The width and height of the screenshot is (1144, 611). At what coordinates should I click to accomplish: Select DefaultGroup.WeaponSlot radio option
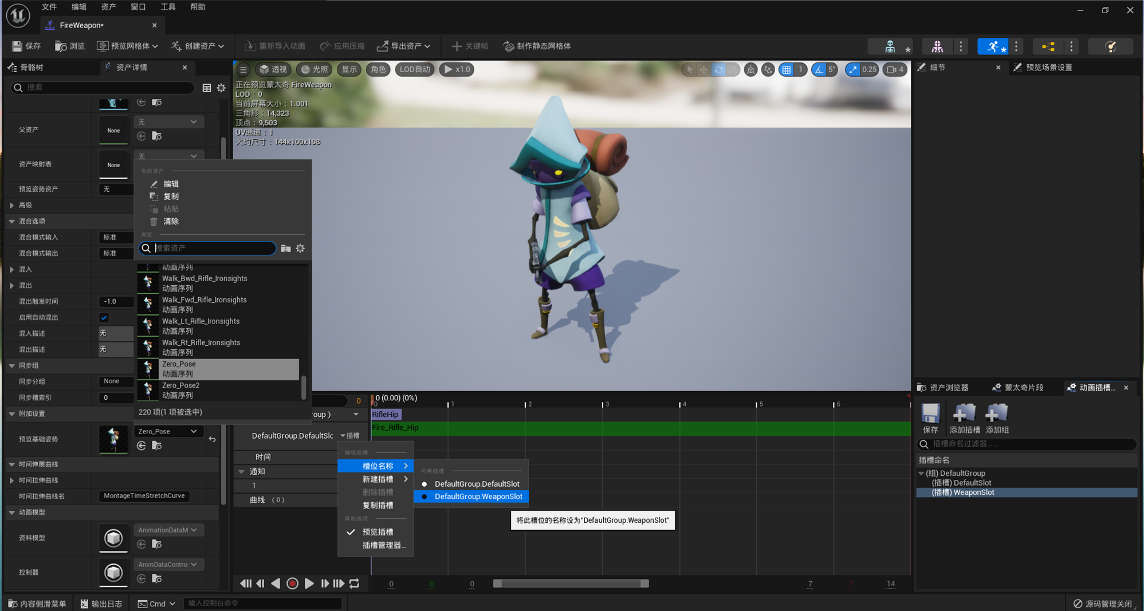click(471, 496)
